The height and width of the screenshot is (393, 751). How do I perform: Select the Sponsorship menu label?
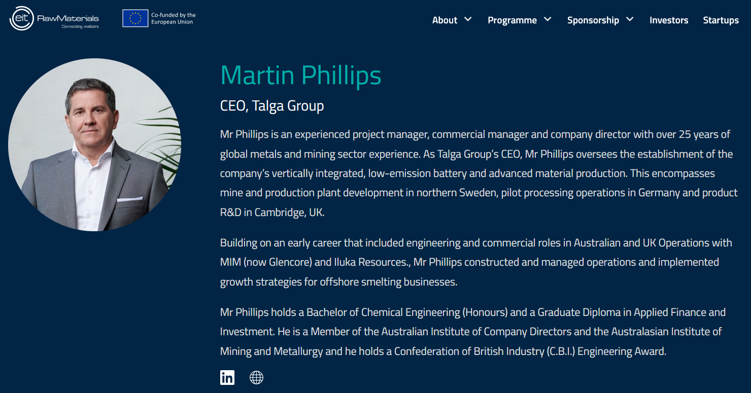click(x=593, y=20)
